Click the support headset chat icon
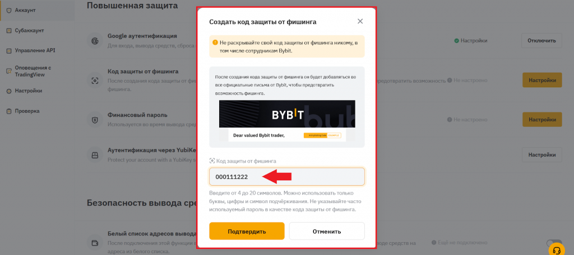Image resolution: width=574 pixels, height=255 pixels. click(x=557, y=249)
